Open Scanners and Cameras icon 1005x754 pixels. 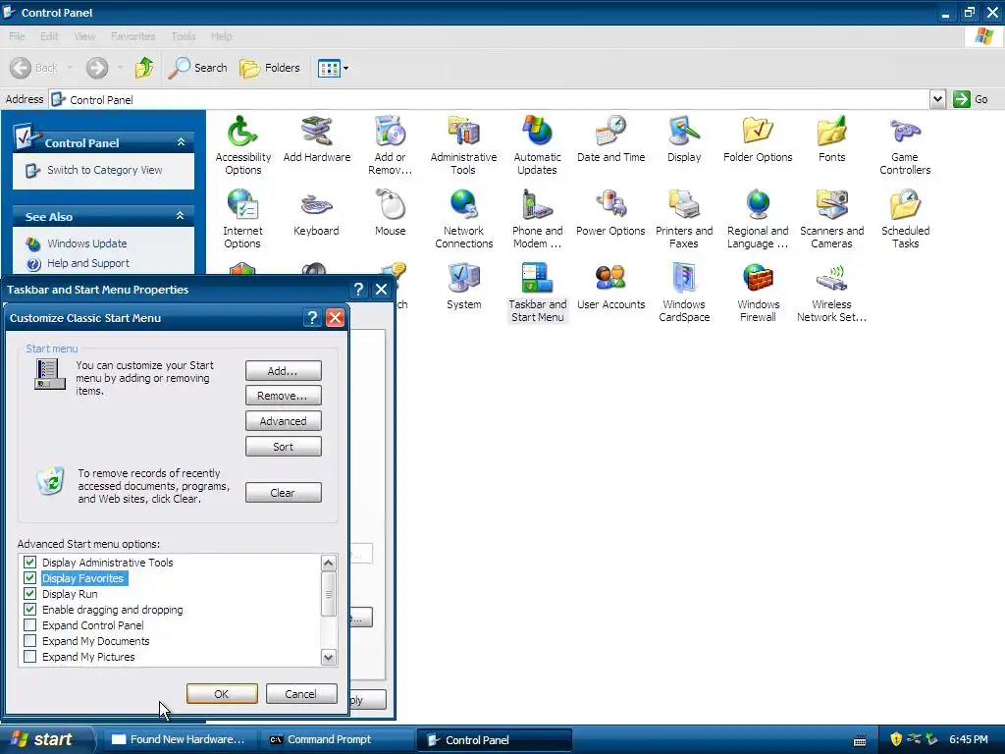point(831,219)
